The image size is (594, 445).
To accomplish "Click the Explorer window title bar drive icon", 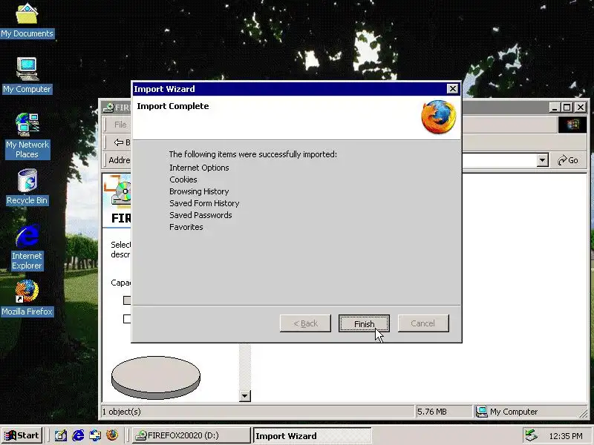I will point(108,108).
